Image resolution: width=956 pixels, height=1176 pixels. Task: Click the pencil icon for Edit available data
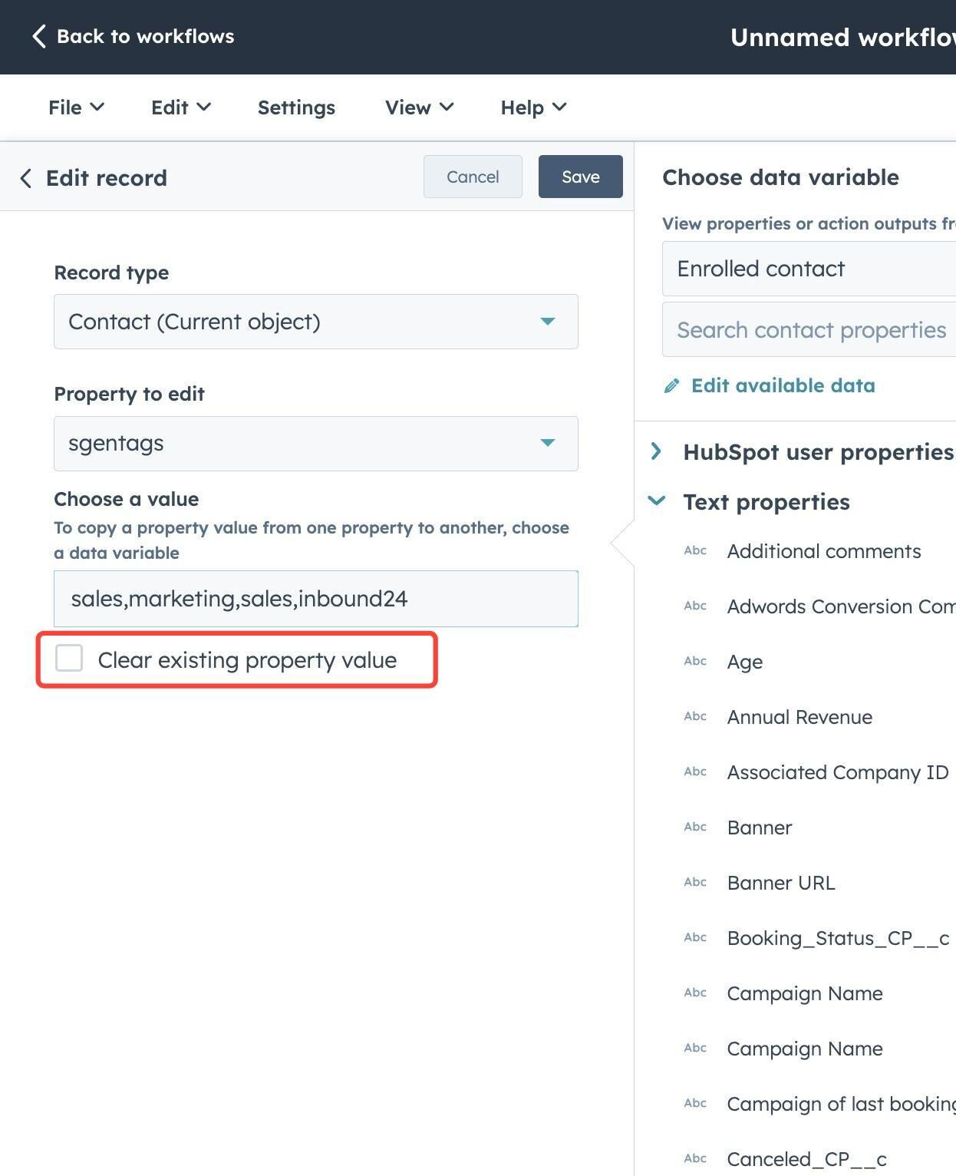click(x=671, y=386)
